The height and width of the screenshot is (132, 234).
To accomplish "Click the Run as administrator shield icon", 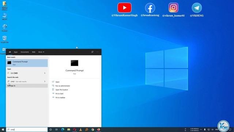I will click(53, 85).
